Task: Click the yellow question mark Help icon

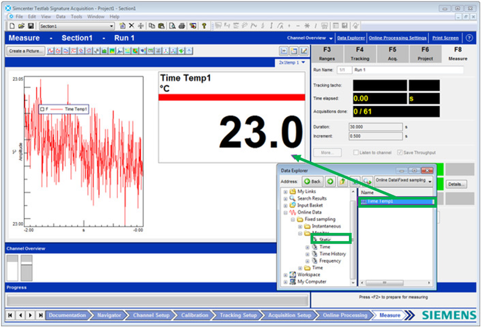Action: [x=204, y=26]
